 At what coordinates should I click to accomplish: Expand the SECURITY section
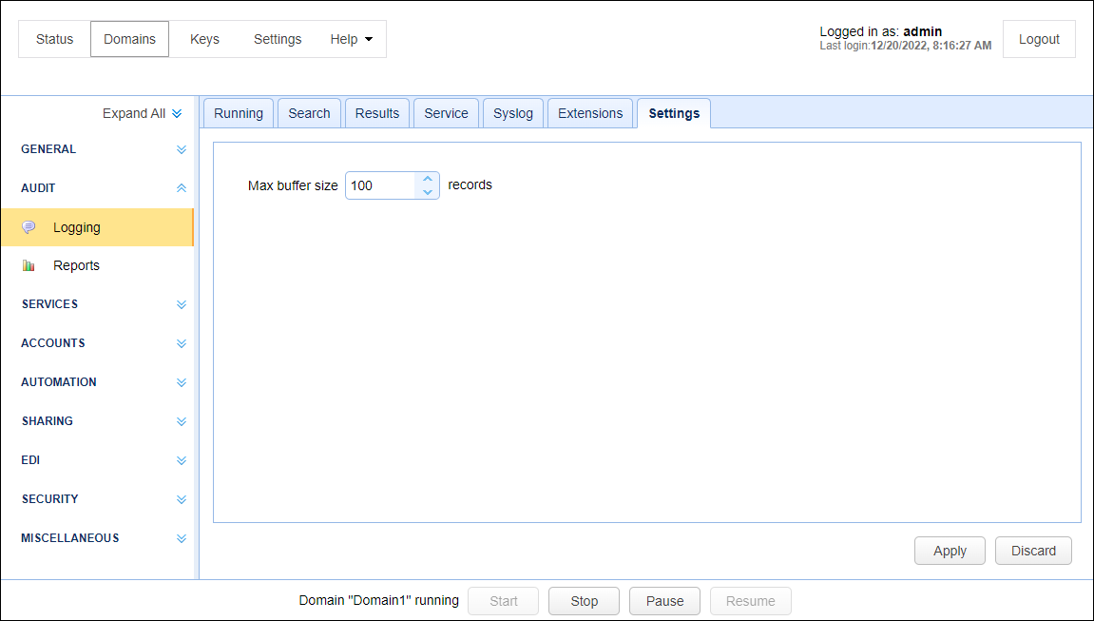[182, 499]
